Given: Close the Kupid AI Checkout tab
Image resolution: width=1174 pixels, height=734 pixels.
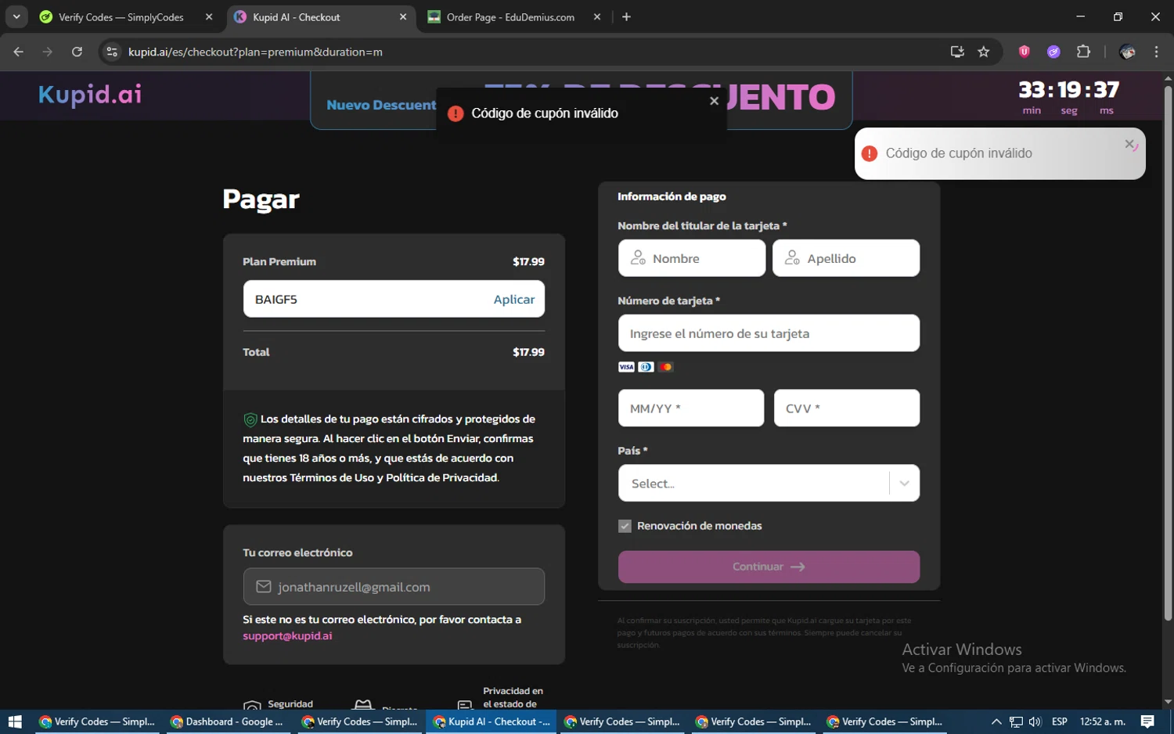Looking at the screenshot, I should tap(403, 17).
